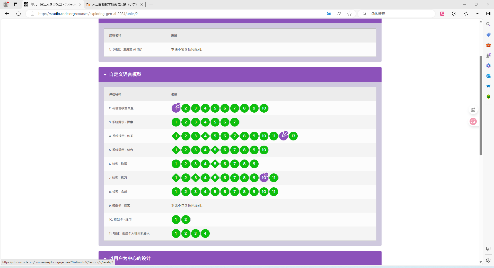The width and height of the screenshot is (494, 268).
Task: Open a new browser tab
Action: pyautogui.click(x=151, y=4)
